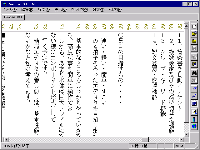The image size is (200, 150).
Task: Open the ウィンドウ(W) menu
Action: (79, 10)
